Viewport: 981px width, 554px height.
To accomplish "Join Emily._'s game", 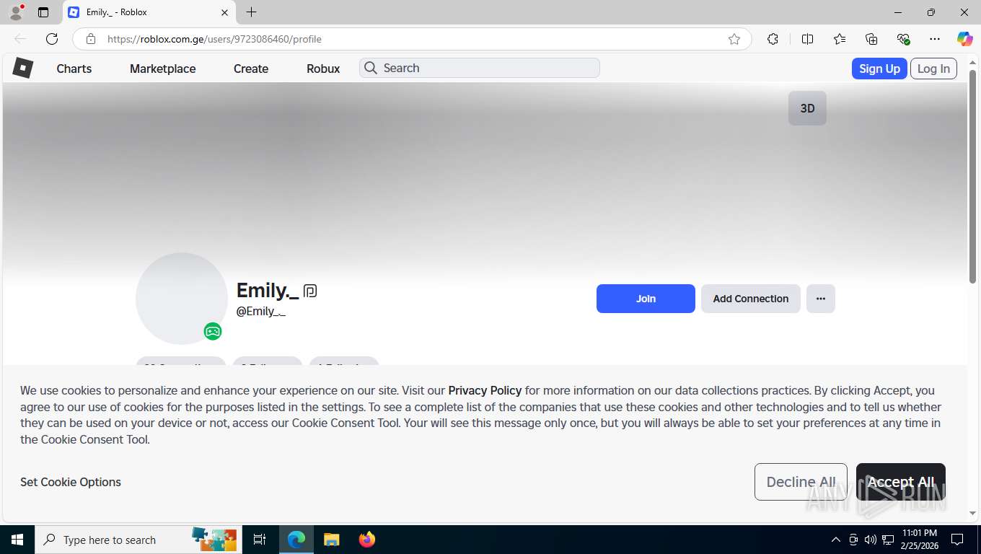I will tap(646, 299).
